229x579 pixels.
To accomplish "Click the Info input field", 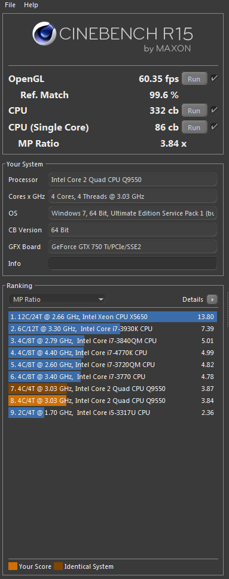I will point(133,263).
